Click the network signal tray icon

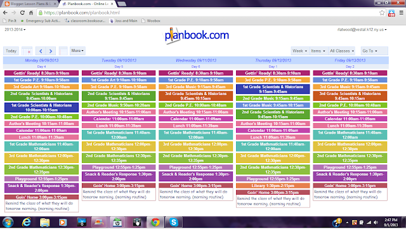369,223
